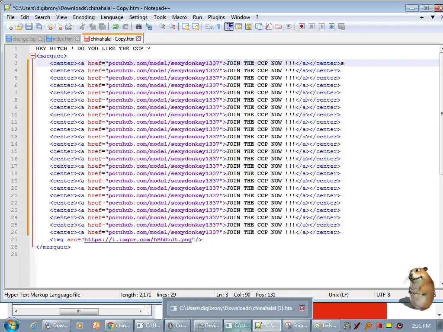Save the current file with the Save icon

29,26
